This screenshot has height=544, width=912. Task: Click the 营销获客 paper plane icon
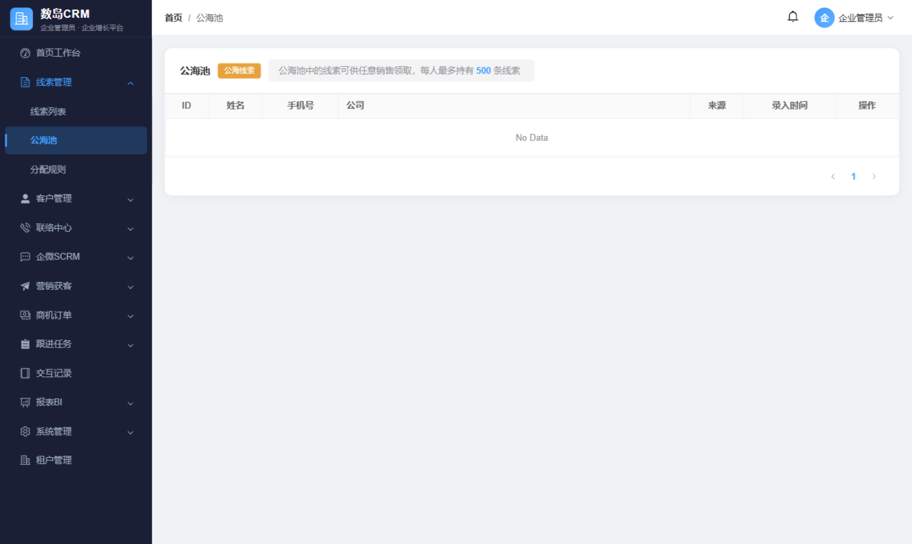click(x=25, y=286)
